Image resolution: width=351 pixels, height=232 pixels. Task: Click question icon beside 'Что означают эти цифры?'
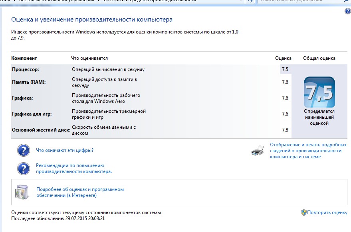tap(24, 150)
